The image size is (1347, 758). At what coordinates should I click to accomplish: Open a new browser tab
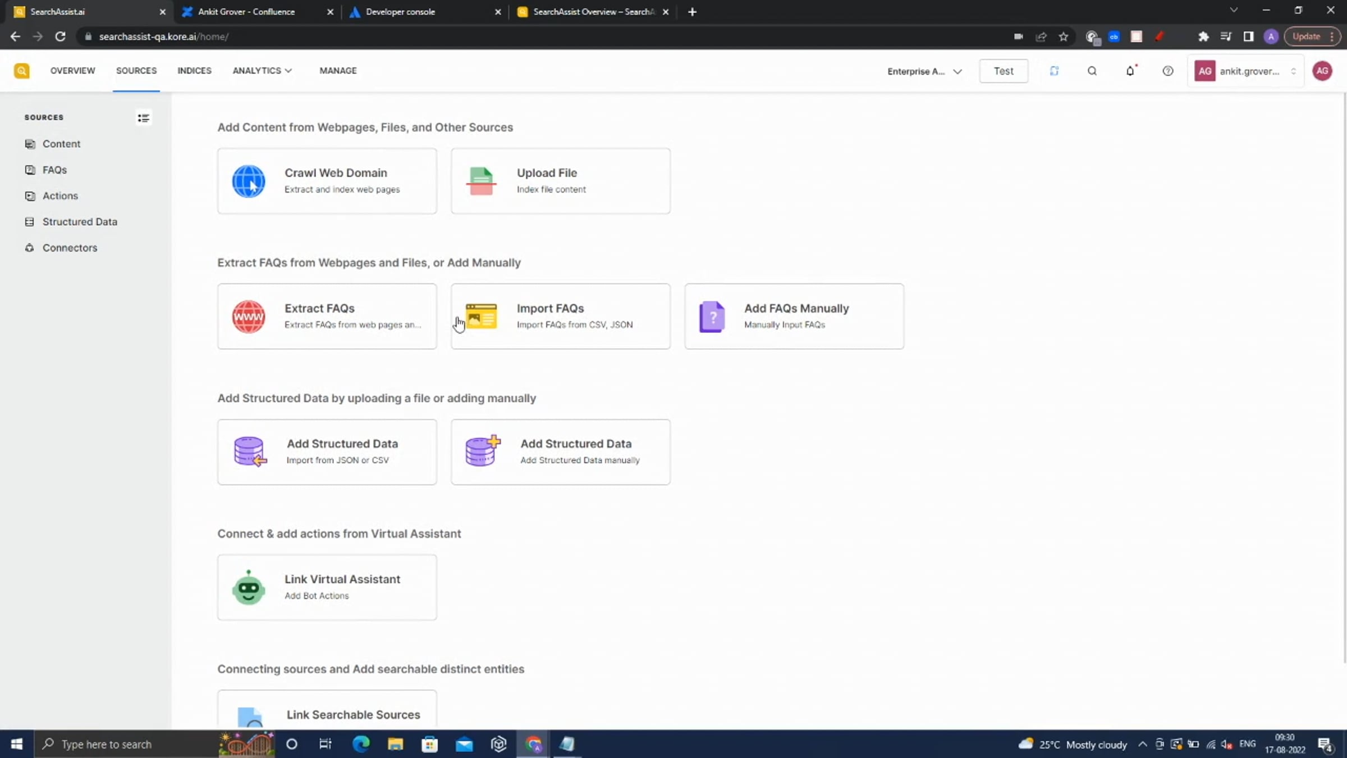pos(692,12)
